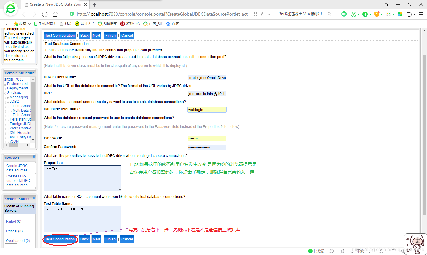Click the top Finish button
This screenshot has height=255, width=427.
pyautogui.click(x=111, y=36)
